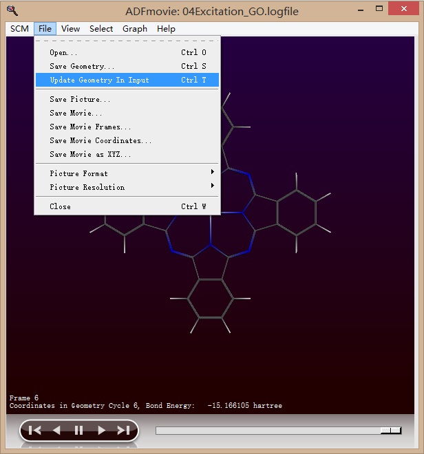This screenshot has width=424, height=454.
Task: Choose Close from the File menu
Action: (x=127, y=206)
